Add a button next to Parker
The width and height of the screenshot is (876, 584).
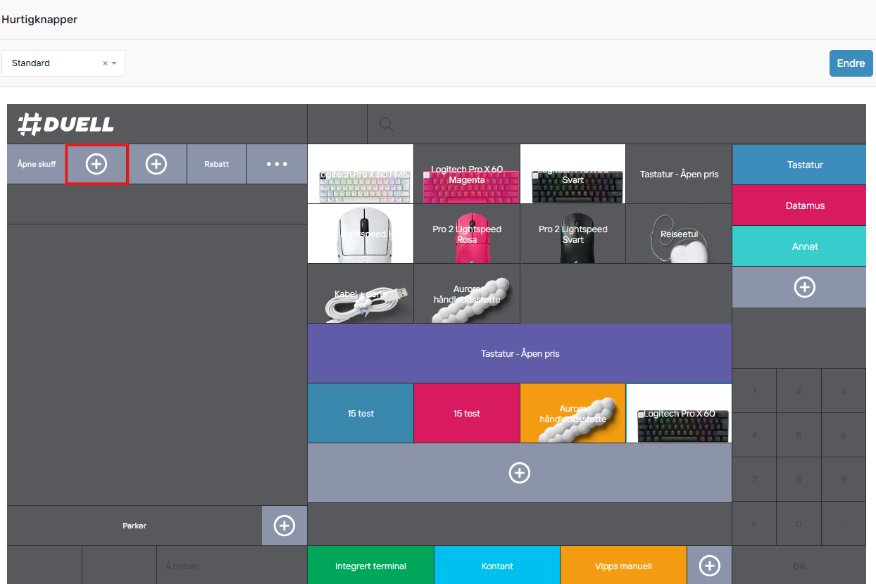pyautogui.click(x=284, y=526)
